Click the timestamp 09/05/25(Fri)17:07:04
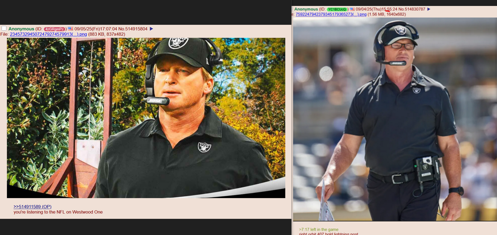The height and width of the screenshot is (235, 497). [96, 29]
